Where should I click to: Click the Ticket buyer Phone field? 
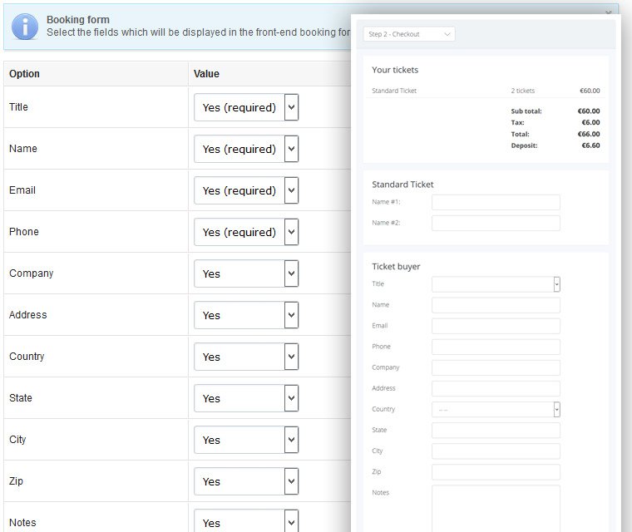coord(496,347)
